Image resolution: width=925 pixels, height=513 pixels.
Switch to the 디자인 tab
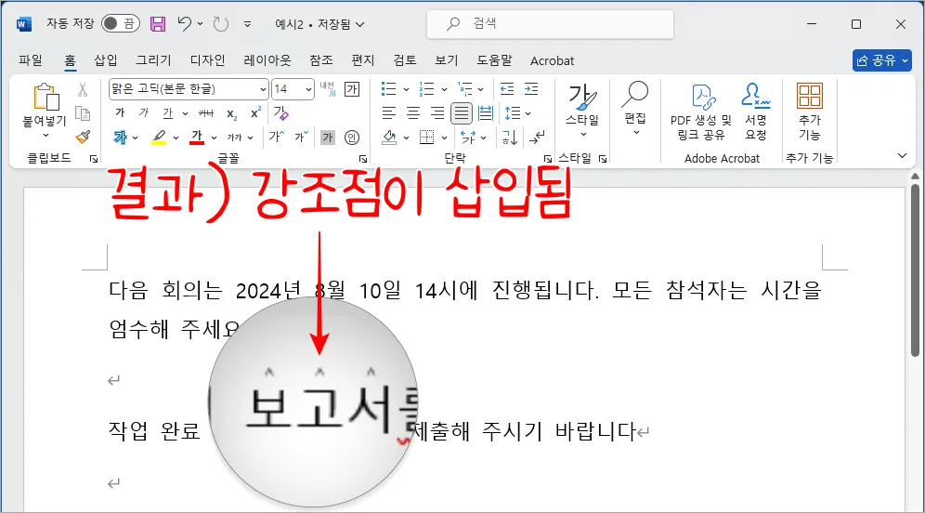[x=207, y=60]
